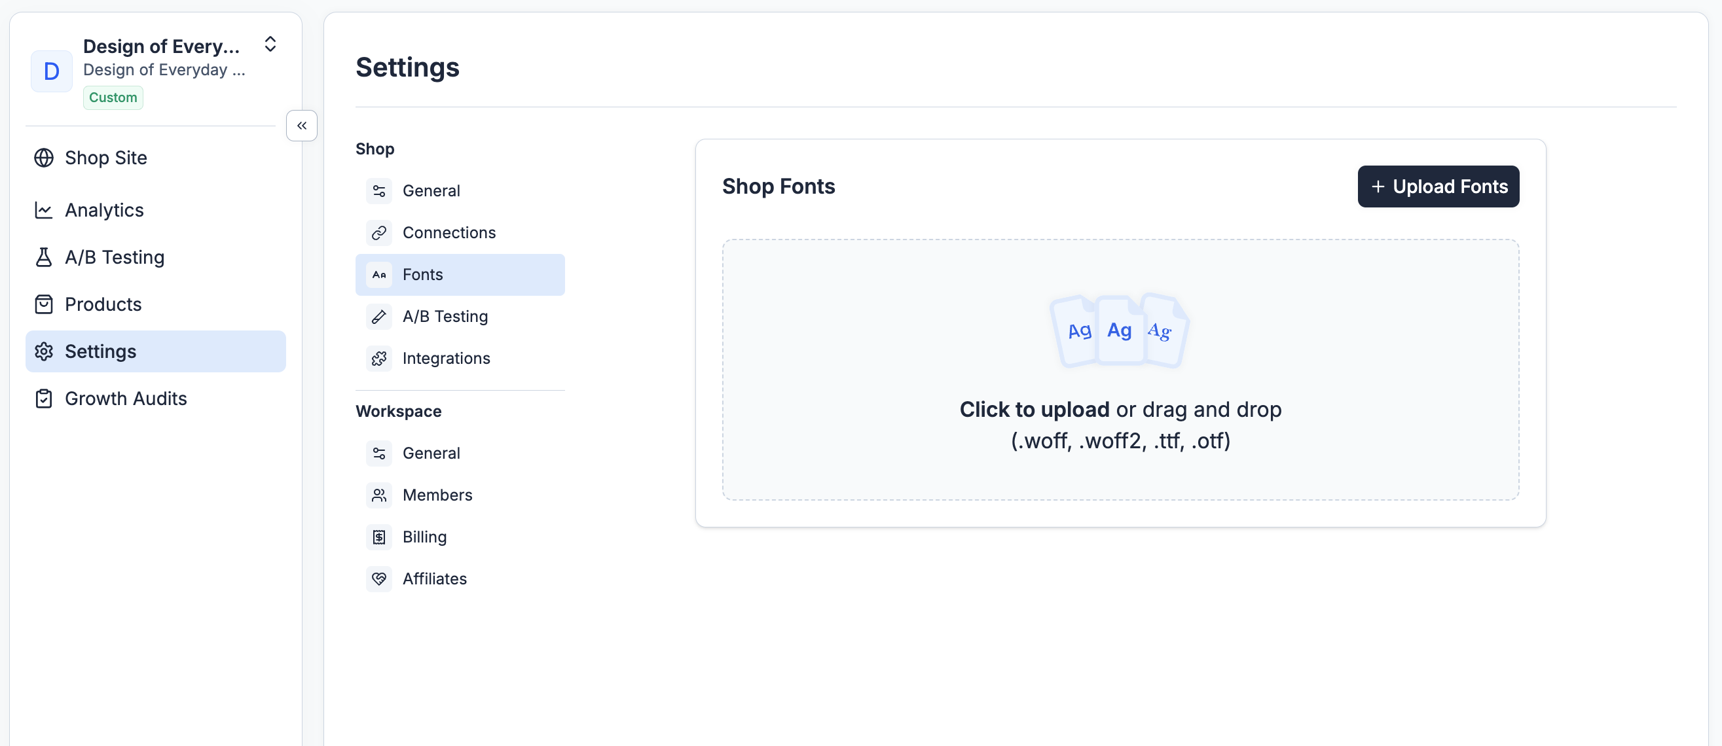
Task: Click the Billing receipt icon
Action: [379, 537]
